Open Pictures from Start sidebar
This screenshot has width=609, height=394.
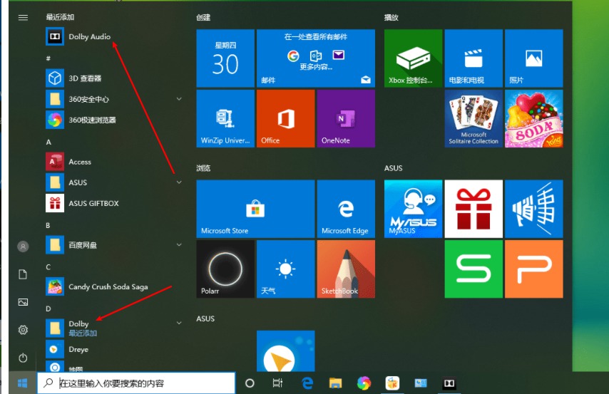coord(23,302)
